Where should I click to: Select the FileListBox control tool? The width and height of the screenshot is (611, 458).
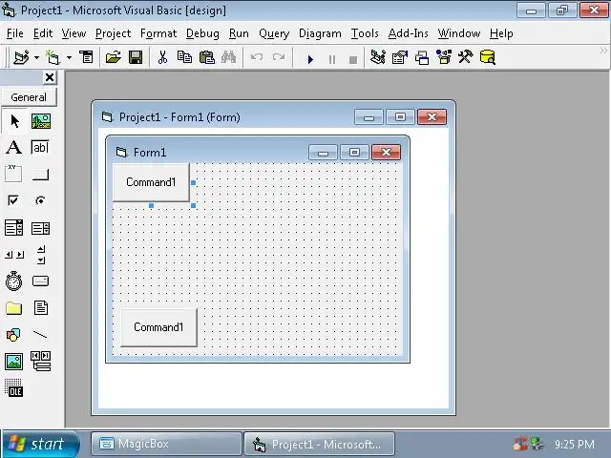(40, 308)
